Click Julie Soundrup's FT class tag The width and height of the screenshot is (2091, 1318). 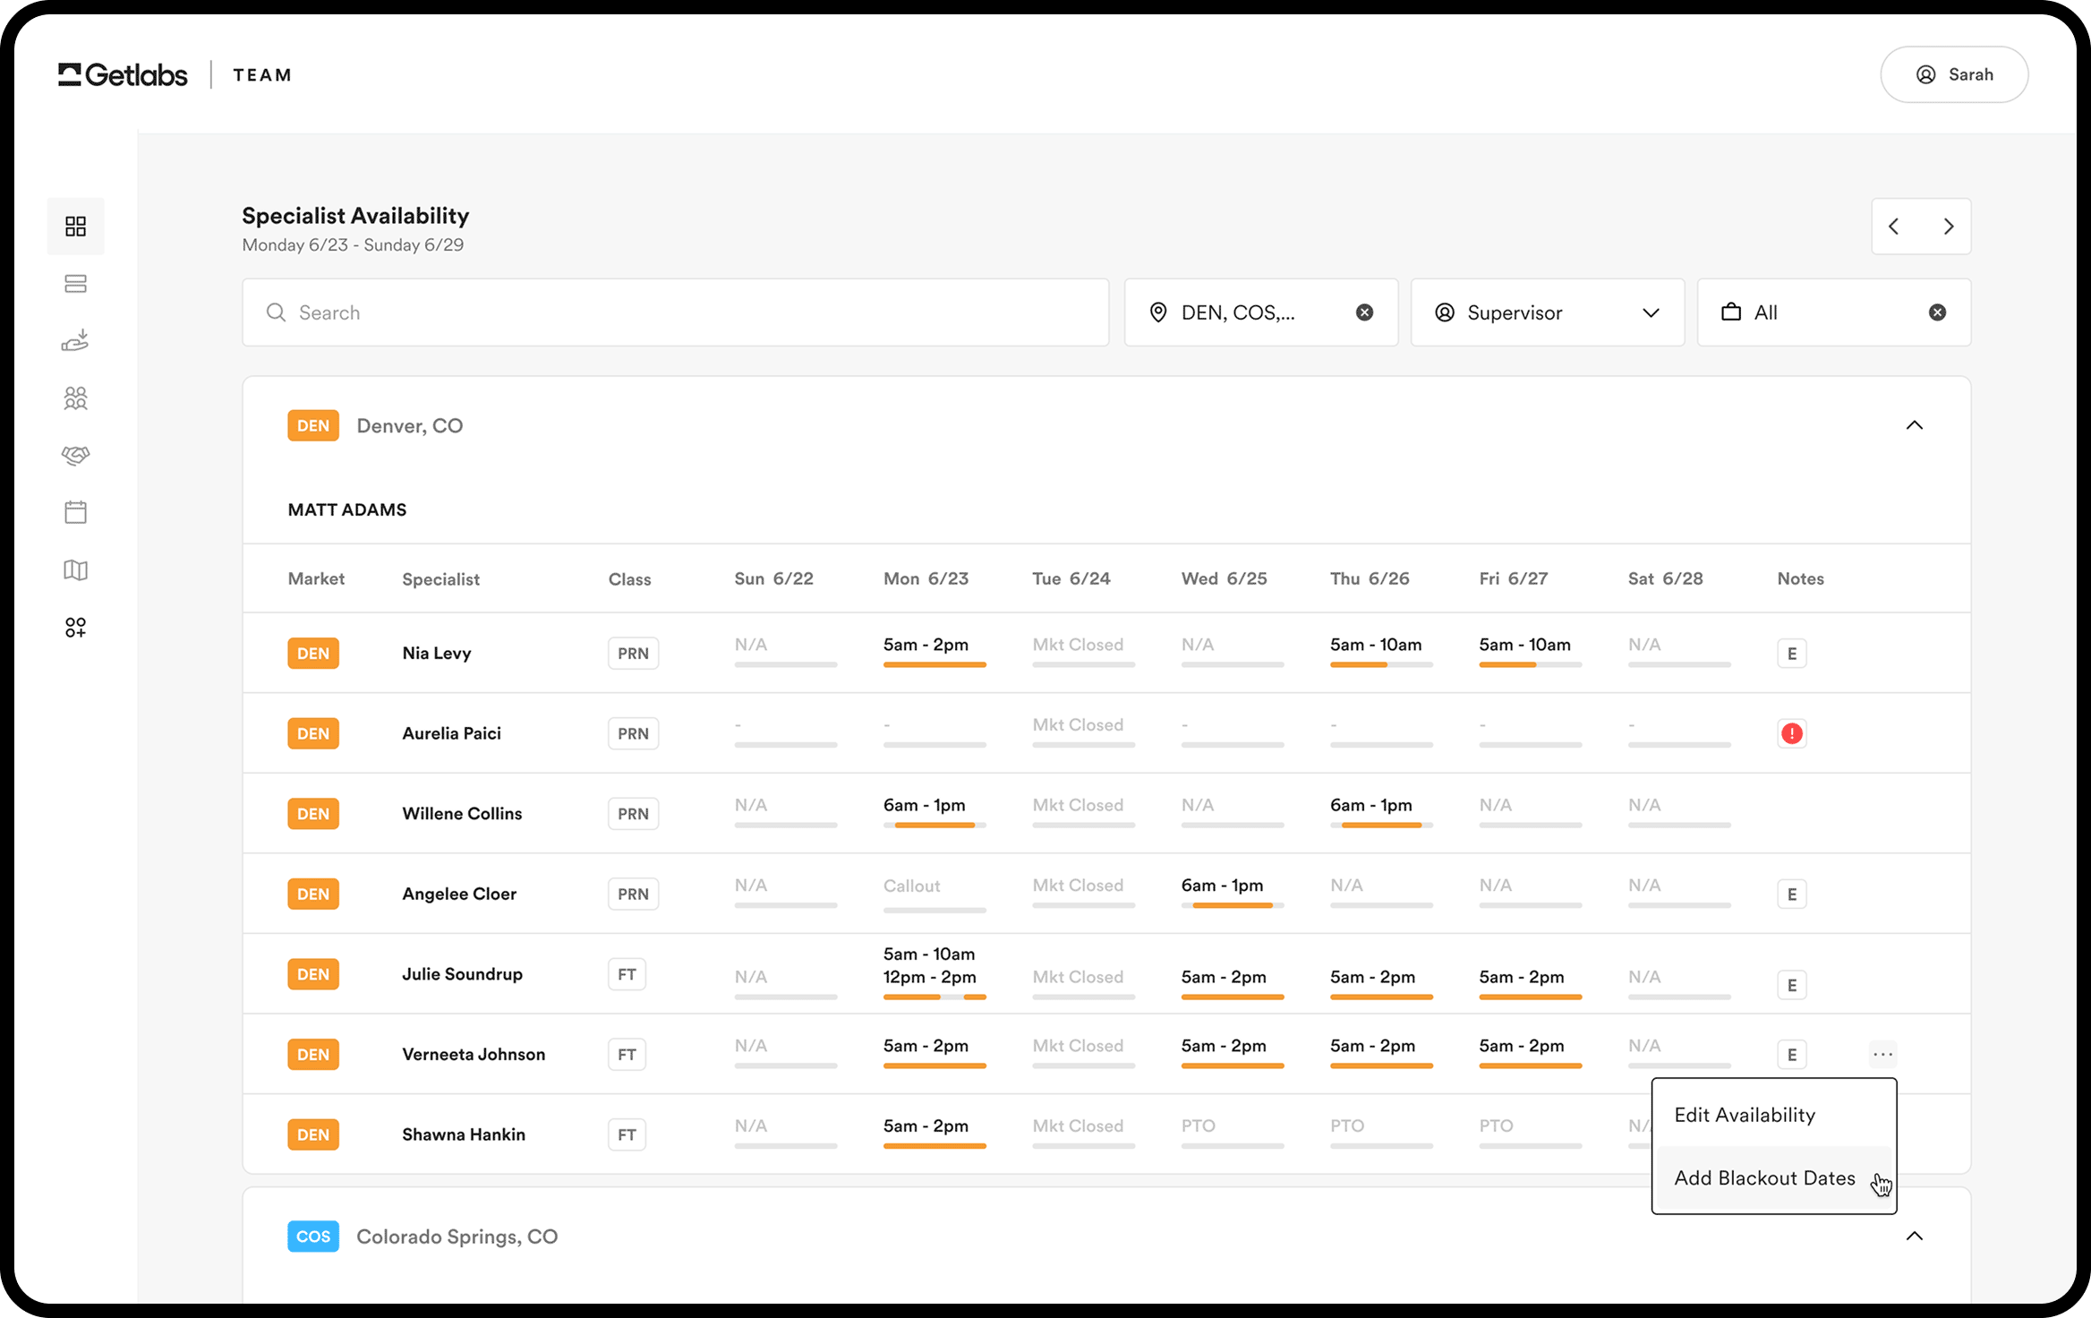627,974
